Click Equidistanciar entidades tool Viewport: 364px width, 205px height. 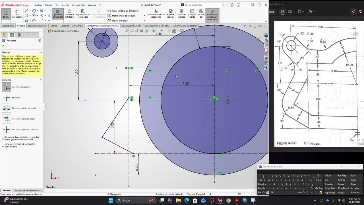pyautogui.click(x=83, y=14)
